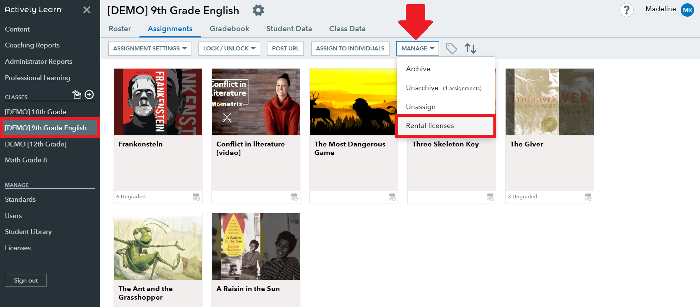Open Users under Manage

(13, 216)
